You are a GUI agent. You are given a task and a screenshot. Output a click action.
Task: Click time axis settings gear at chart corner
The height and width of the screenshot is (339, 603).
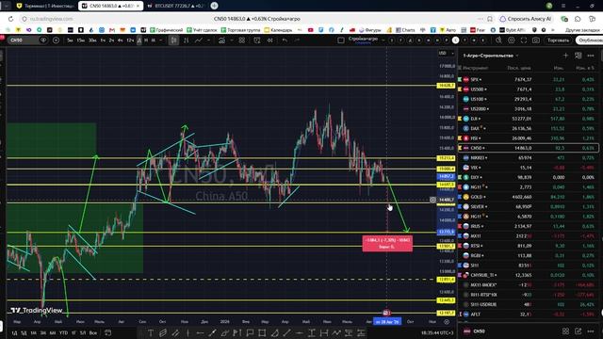(447, 322)
